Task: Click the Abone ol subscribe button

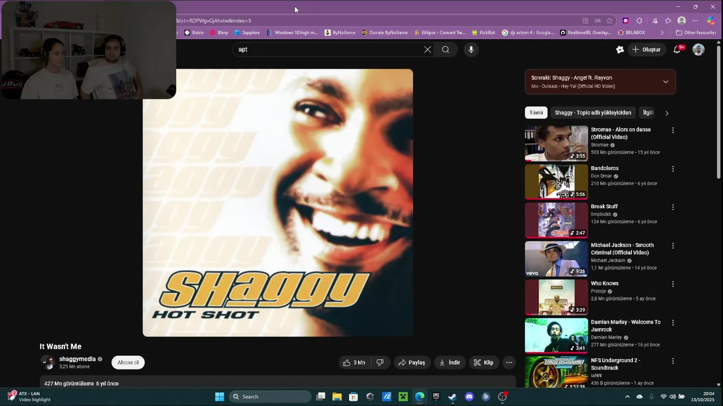Action: click(x=128, y=363)
